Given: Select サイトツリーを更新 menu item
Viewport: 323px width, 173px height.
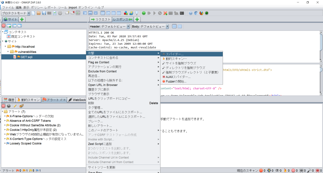Looking at the screenshot, I should click(x=123, y=167).
